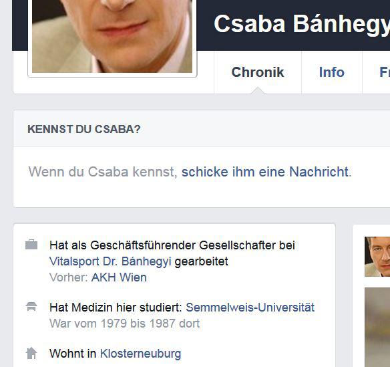Open the blurry photo below the face thumbnail

click(x=377, y=327)
